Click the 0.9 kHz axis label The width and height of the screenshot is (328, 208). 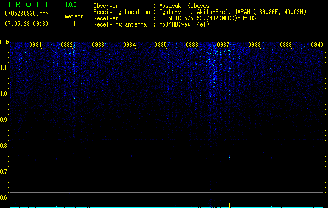tap(4, 120)
